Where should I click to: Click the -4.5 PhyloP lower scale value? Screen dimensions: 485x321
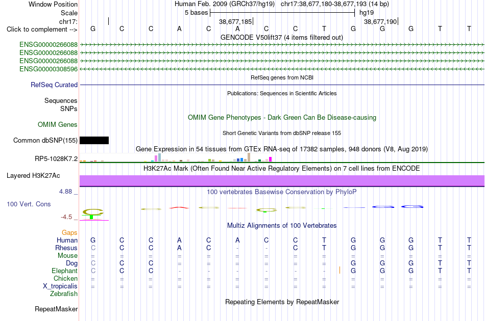tap(66, 217)
